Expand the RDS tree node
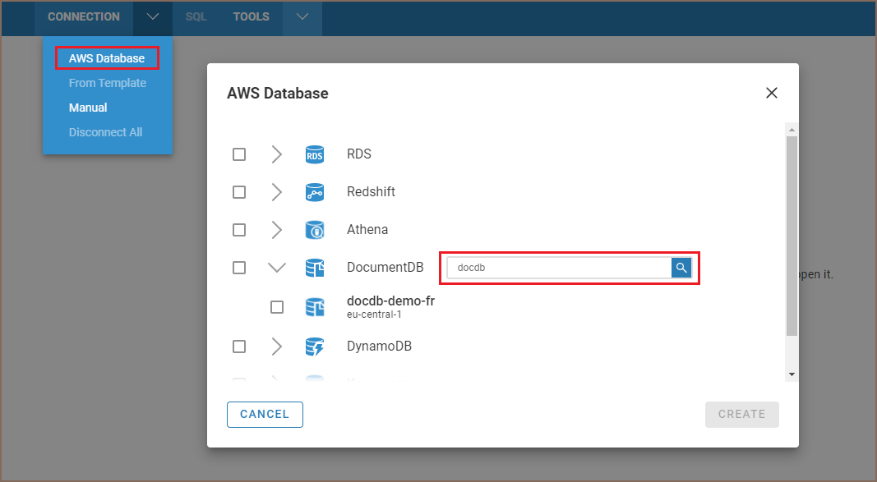The image size is (877, 482). point(277,154)
